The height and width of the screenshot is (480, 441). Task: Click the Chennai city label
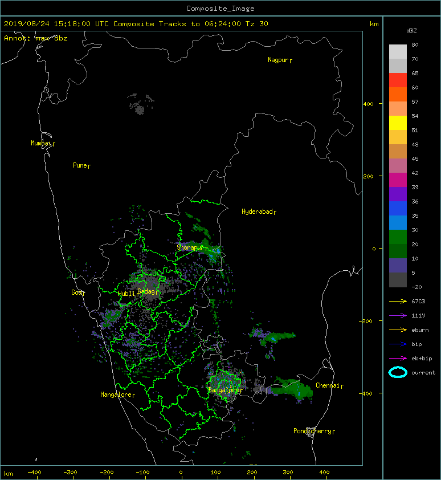click(329, 385)
